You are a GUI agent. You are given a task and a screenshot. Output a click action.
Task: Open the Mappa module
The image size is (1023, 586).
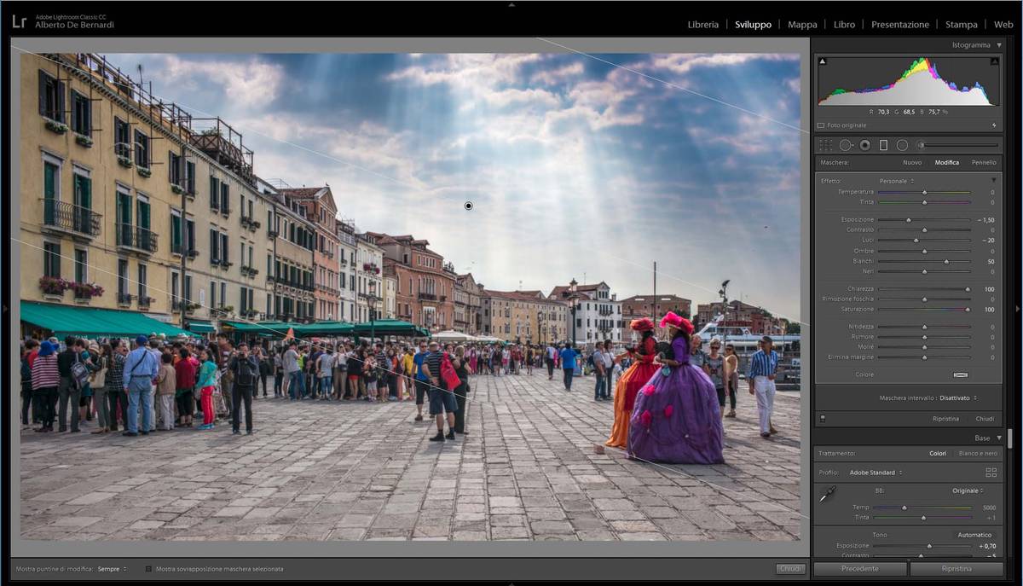(x=801, y=25)
